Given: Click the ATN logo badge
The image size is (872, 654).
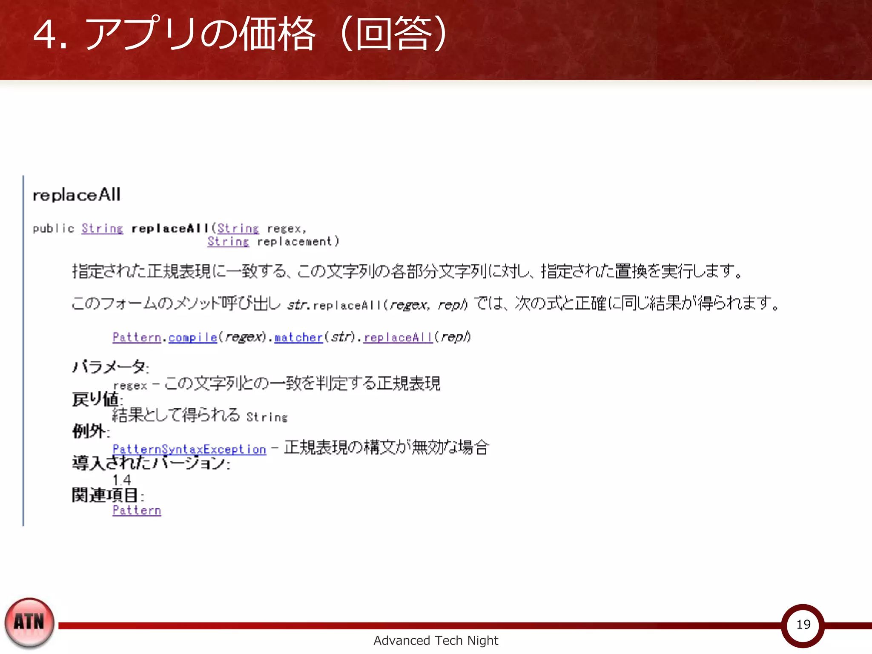Looking at the screenshot, I should [29, 622].
